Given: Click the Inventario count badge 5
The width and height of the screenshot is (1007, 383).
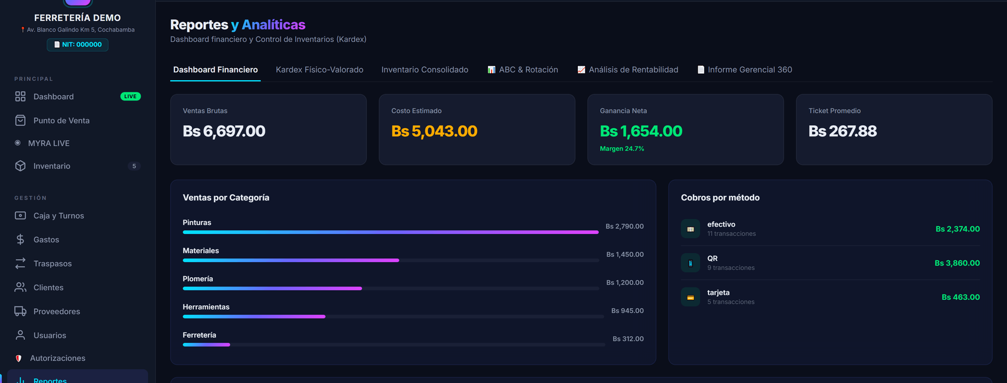Looking at the screenshot, I should (134, 166).
